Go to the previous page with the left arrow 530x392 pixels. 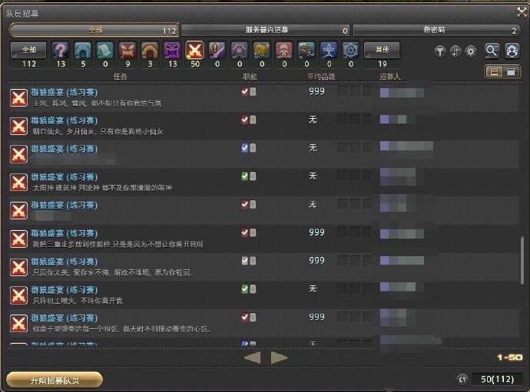point(252,357)
